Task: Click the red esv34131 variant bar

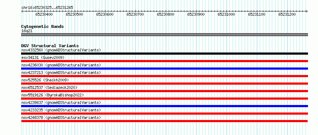Action: (164, 61)
